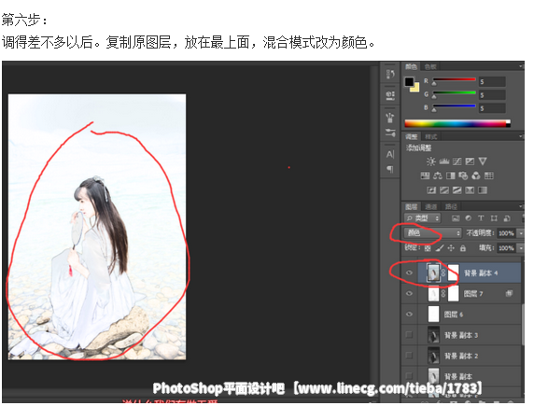Add a Black & White adjustment
Image resolution: width=534 pixels, height=406 pixels.
tap(451, 175)
